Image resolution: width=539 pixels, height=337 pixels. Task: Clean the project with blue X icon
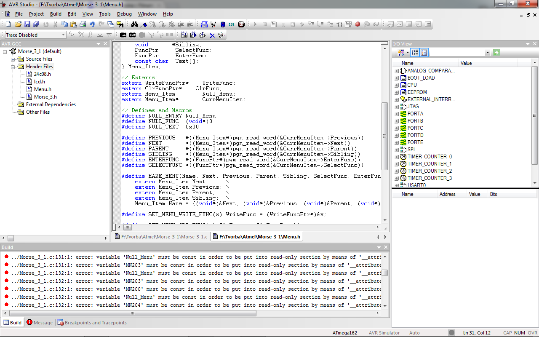point(212,35)
